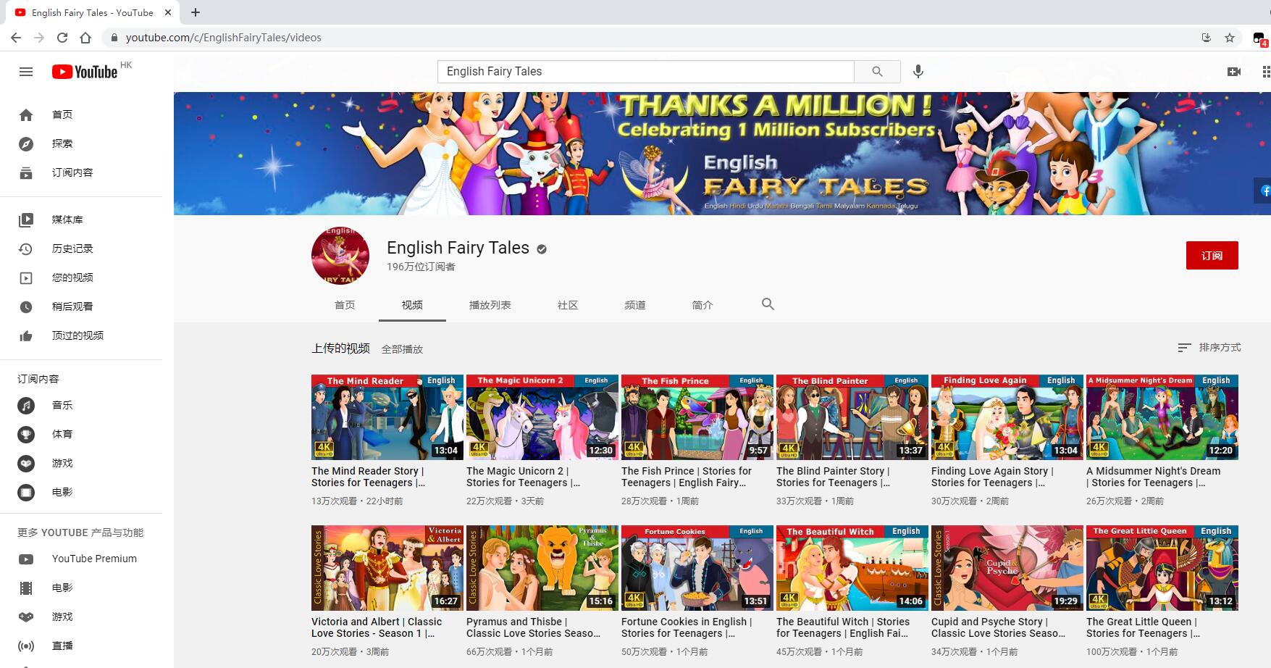Open 排序方式 sort dropdown
1271x668 pixels.
coord(1209,348)
